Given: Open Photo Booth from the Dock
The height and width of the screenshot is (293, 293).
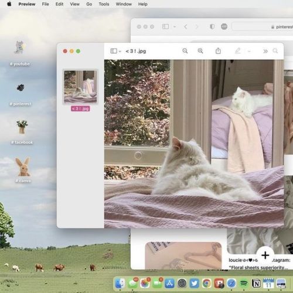Looking at the screenshot, I should click(x=219, y=284).
